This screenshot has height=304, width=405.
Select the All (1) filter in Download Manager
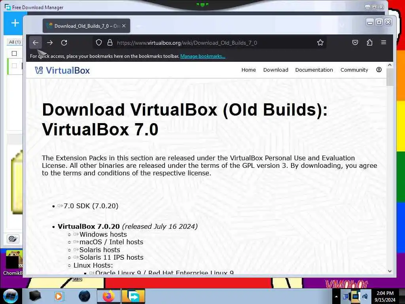[15, 42]
